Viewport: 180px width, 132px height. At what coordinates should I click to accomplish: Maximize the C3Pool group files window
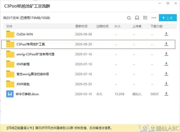(168, 3)
